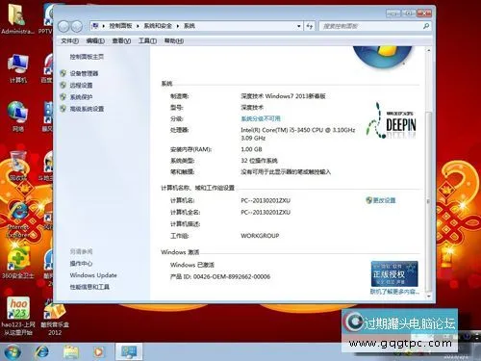481x361 pixels.
Task: Open Remote settings (远程设置) link
Action: click(81, 85)
